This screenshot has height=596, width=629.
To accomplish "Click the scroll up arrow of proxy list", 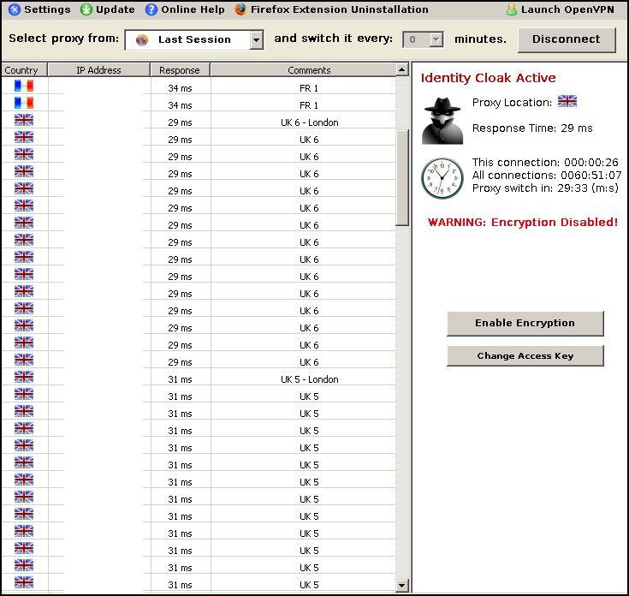I will pyautogui.click(x=402, y=70).
